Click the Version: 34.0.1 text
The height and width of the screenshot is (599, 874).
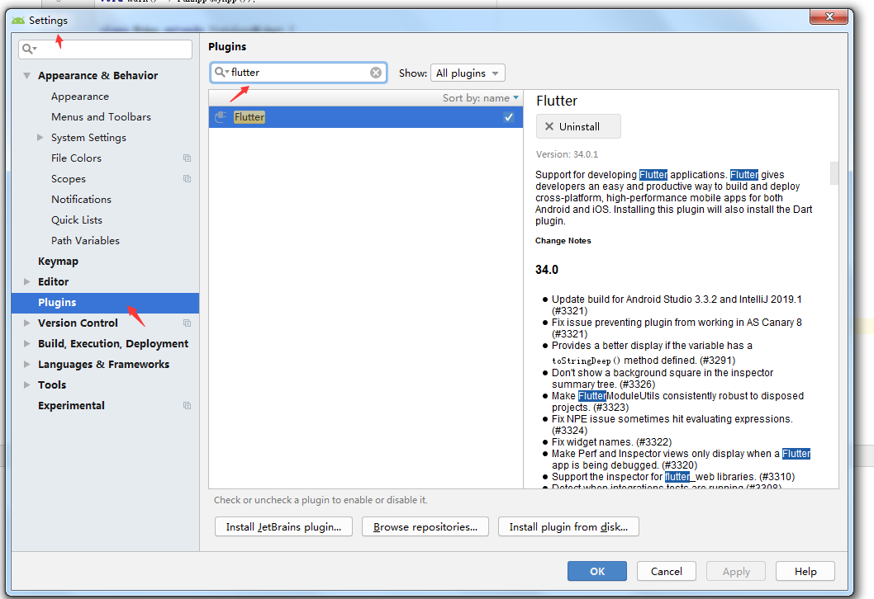pos(567,154)
